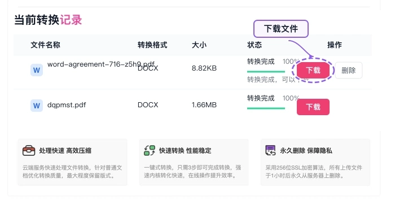Click DOCX format in dqpmst.pdf row
Image resolution: width=395 pixels, height=223 pixels.
click(x=148, y=105)
